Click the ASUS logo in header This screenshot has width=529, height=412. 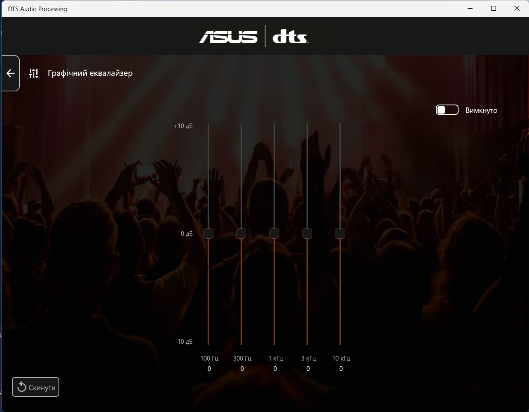(229, 36)
